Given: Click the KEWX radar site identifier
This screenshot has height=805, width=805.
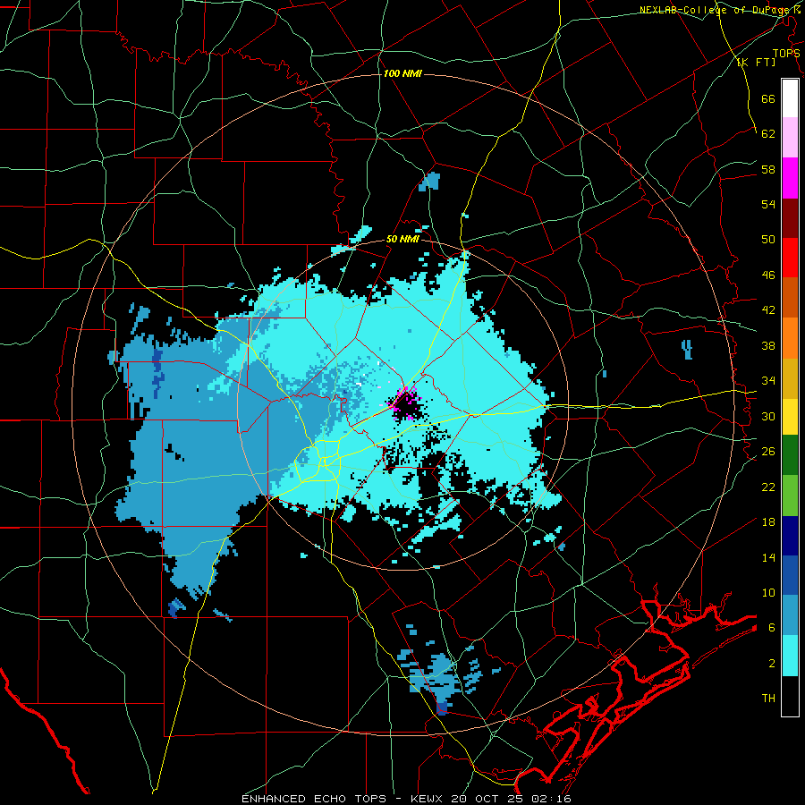Looking at the screenshot, I should 428,799.
